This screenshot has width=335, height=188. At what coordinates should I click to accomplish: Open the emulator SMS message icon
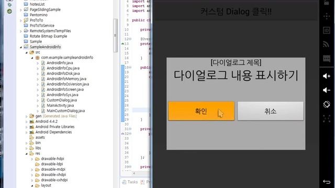[x=327, y=58]
